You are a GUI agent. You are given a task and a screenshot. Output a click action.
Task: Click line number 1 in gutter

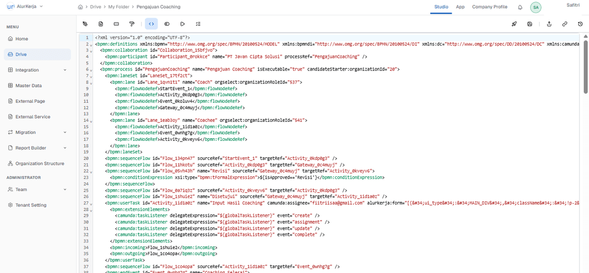pyautogui.click(x=87, y=38)
